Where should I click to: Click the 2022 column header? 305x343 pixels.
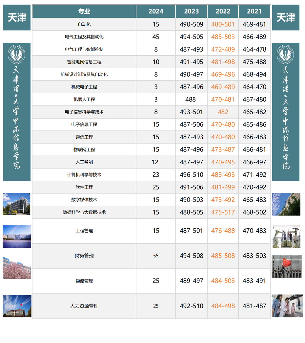(x=223, y=11)
